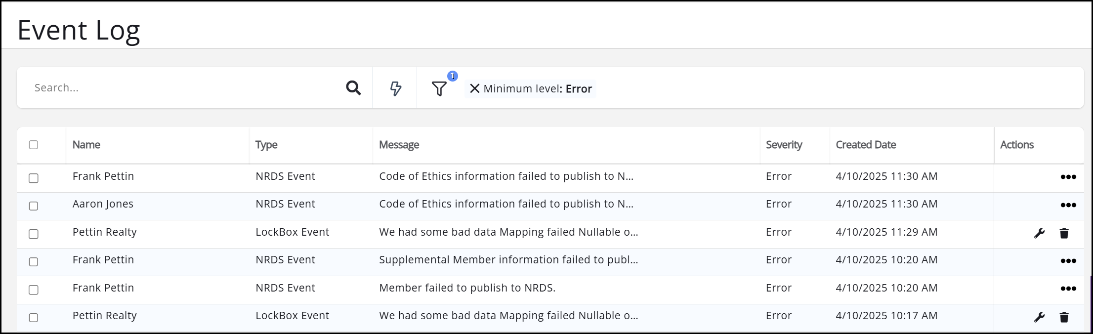Screen dimensions: 1093x334
Task: Open actions menu for Aaron Jones row
Action: pyautogui.click(x=1068, y=205)
